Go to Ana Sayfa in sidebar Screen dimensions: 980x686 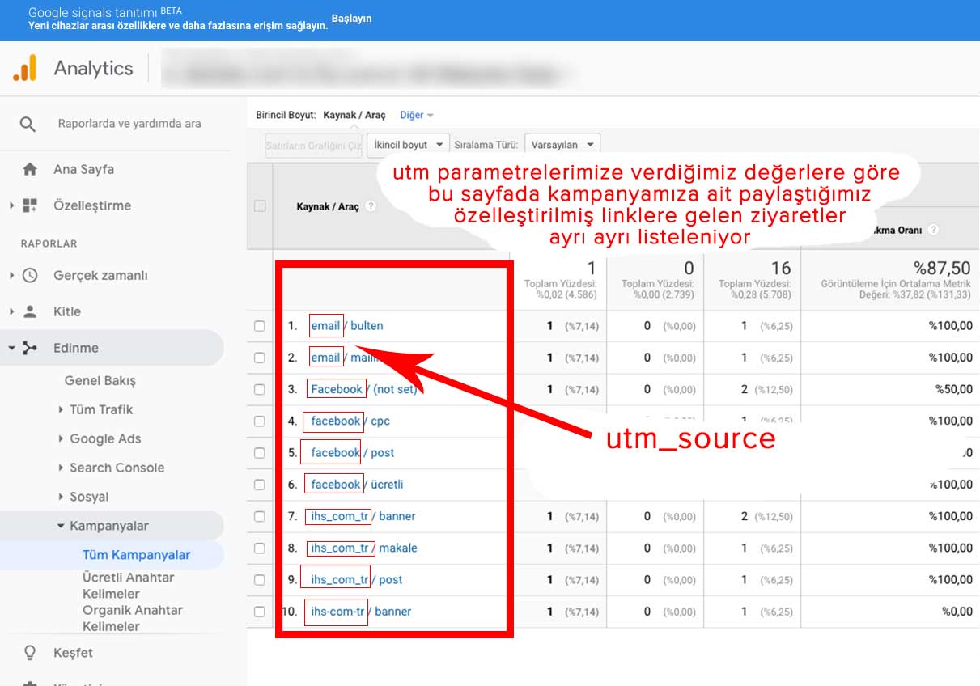(83, 170)
